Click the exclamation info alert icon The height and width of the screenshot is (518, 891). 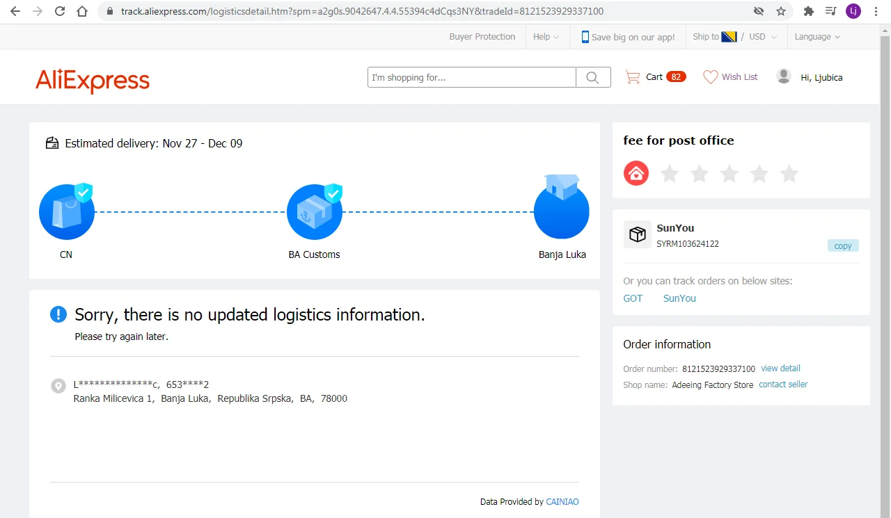pos(58,314)
